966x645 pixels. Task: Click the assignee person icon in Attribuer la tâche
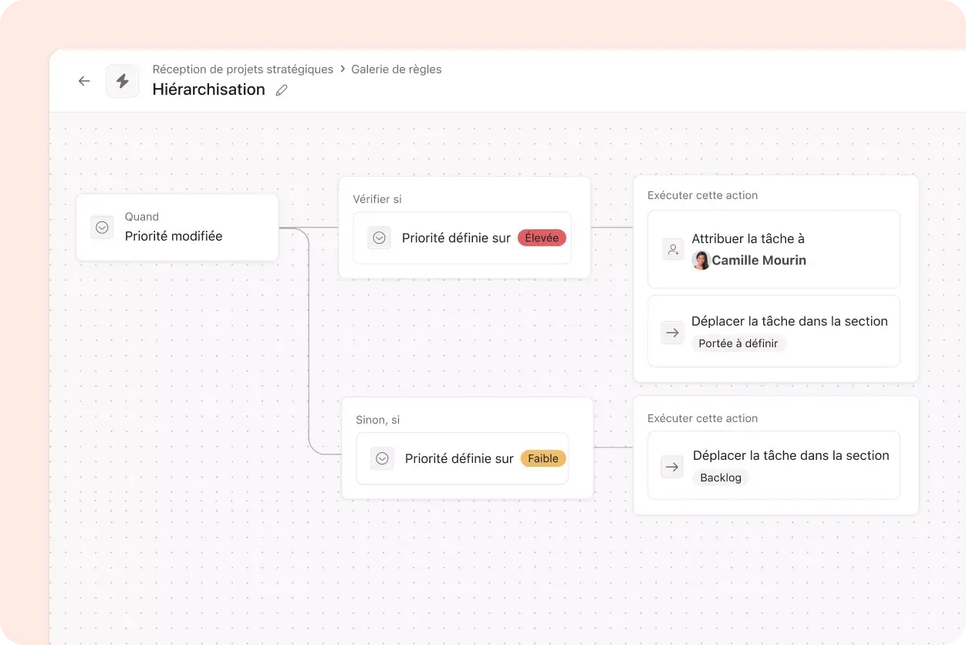coord(672,248)
